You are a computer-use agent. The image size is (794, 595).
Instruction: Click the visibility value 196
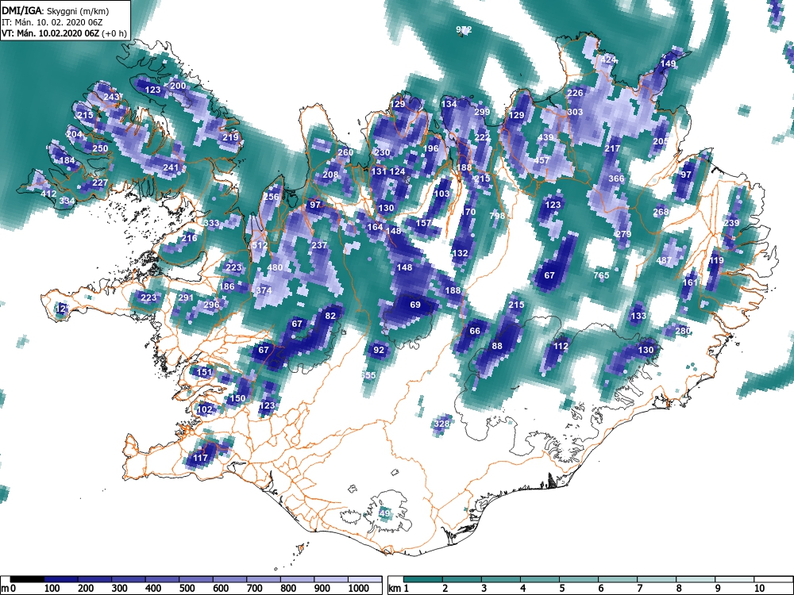[x=430, y=149]
